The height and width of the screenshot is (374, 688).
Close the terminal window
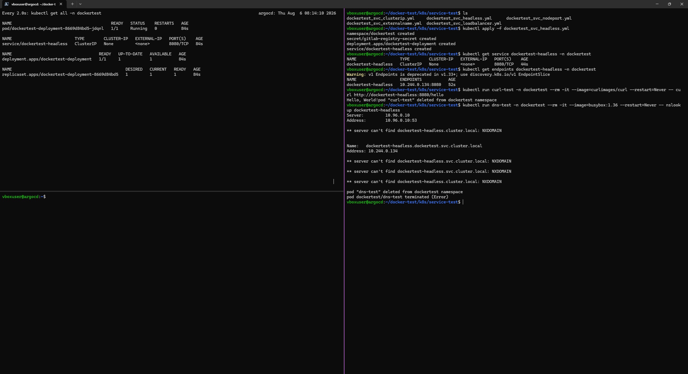(682, 4)
